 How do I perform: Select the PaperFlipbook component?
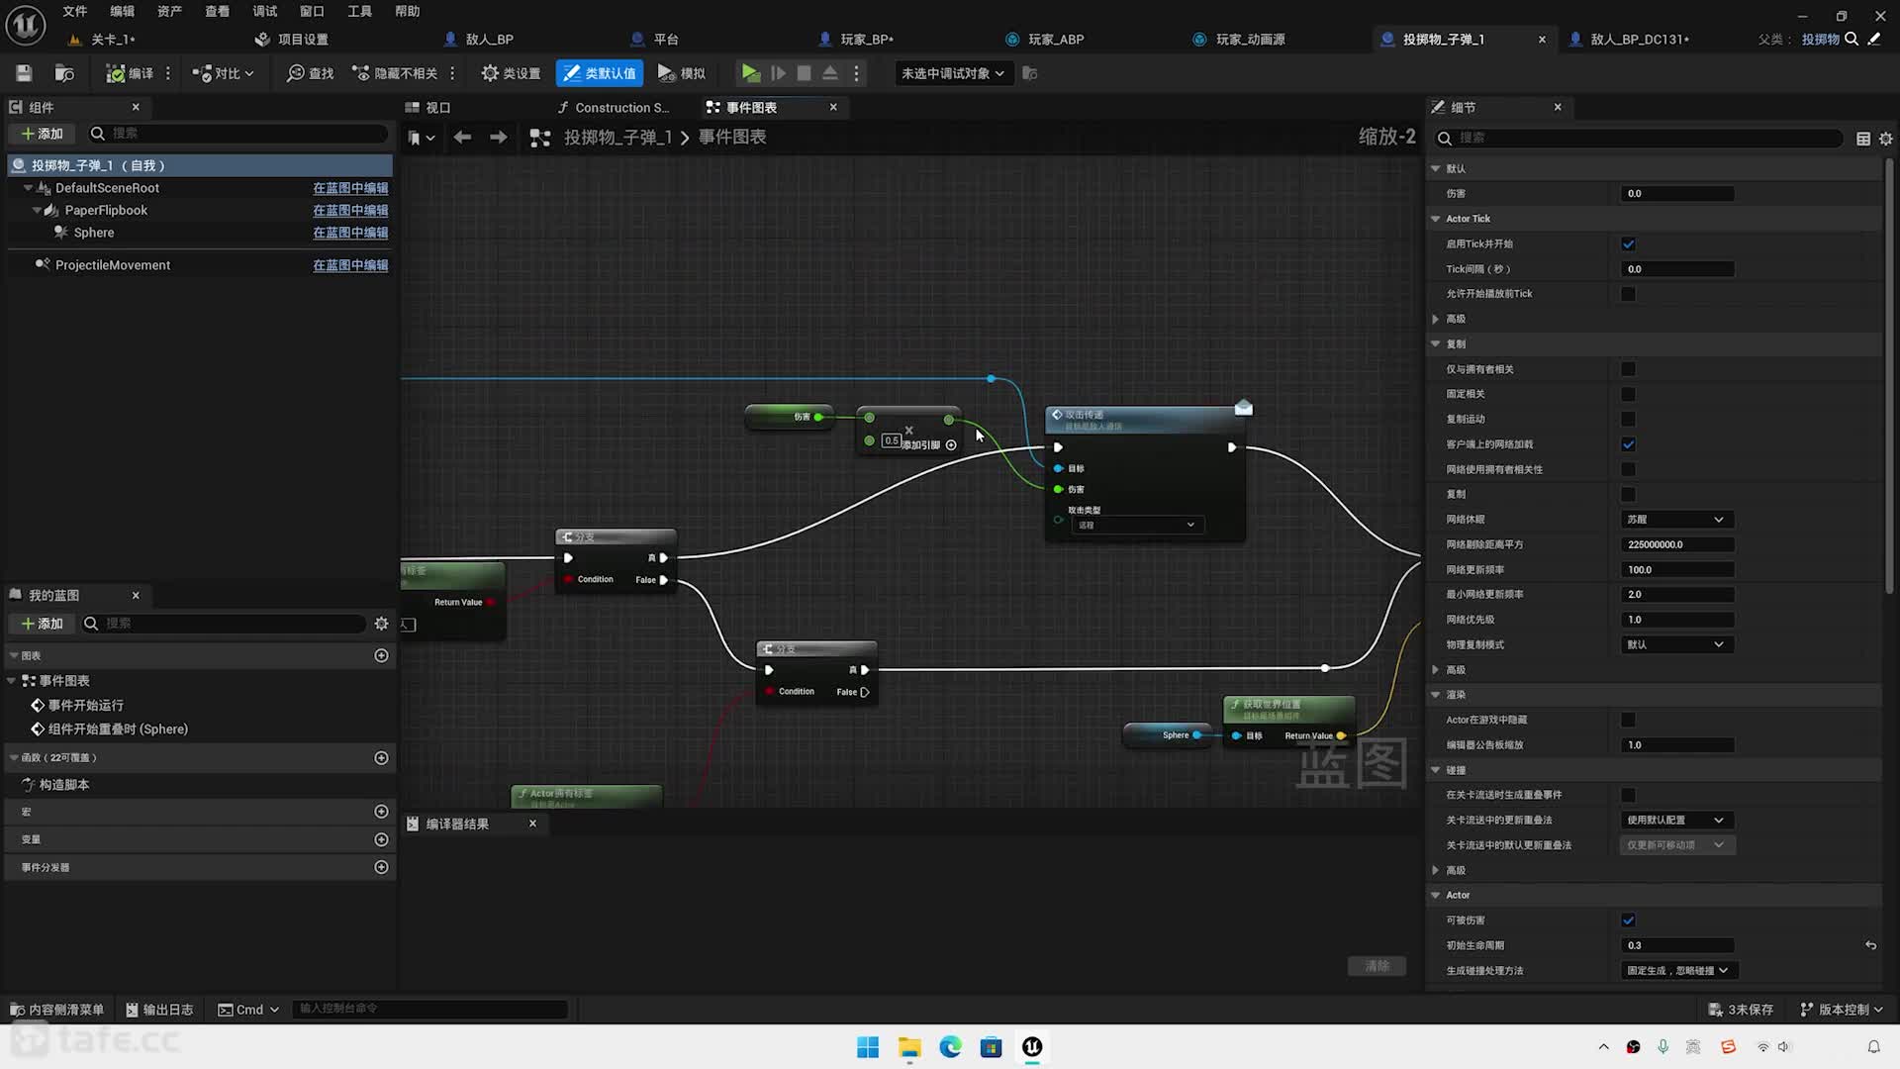pos(106,211)
